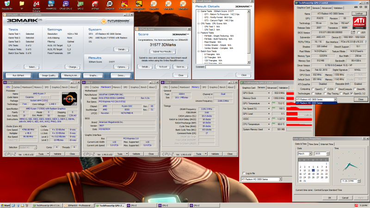Toggle OpenGL 3.2 checkbox in GPU-Z

(352, 94)
